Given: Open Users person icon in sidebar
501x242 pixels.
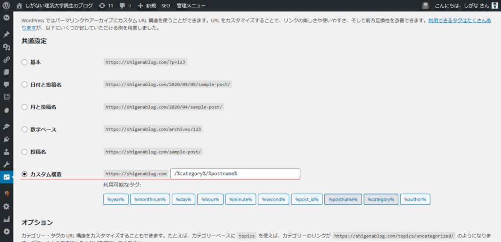Looking at the screenshot, I should [x=6, y=152].
